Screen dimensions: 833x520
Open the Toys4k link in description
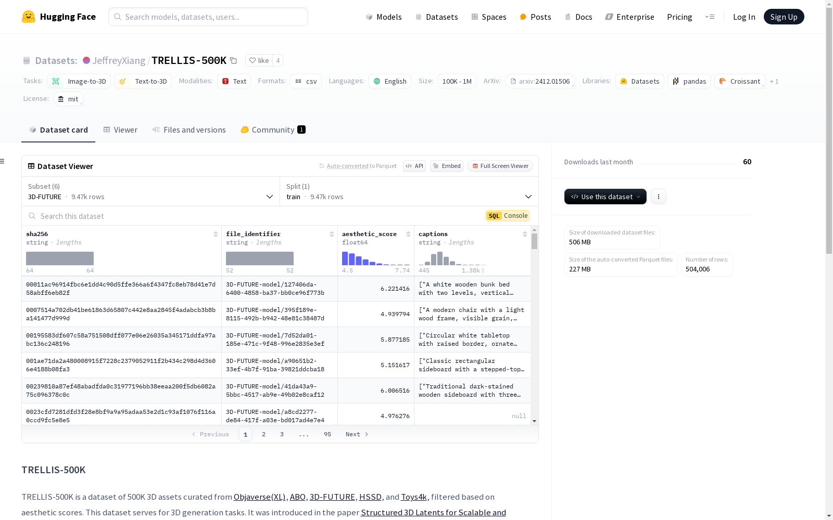(414, 497)
